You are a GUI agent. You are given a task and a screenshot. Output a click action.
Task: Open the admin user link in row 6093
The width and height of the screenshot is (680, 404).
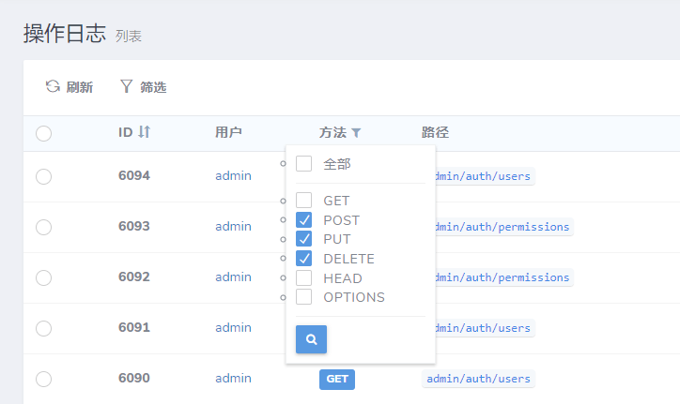[233, 227]
